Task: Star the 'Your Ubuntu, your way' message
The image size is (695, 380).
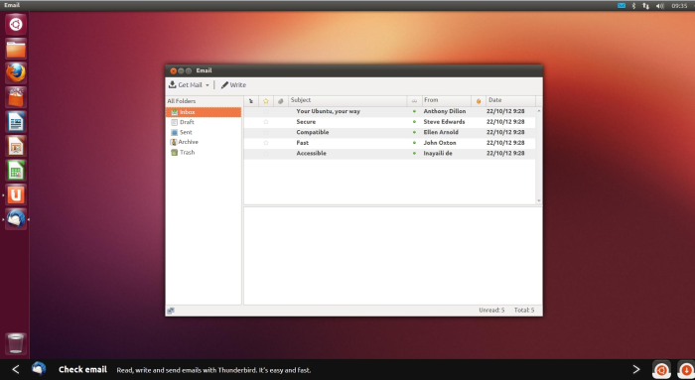Action: click(266, 111)
